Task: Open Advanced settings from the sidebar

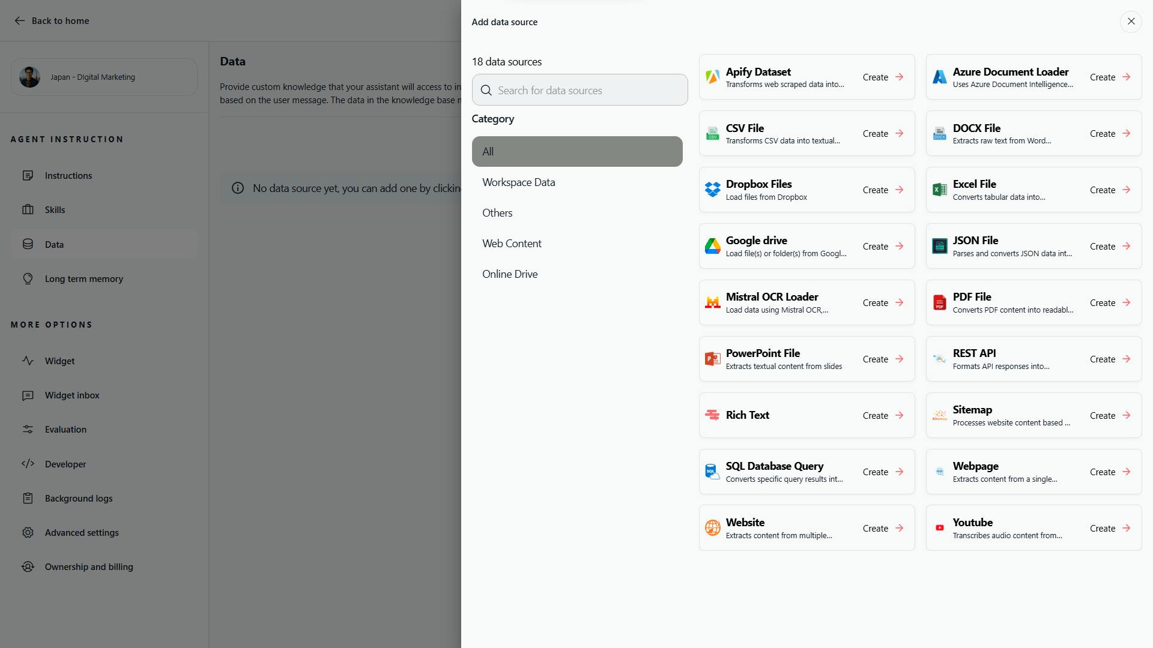Action: tap(82, 532)
